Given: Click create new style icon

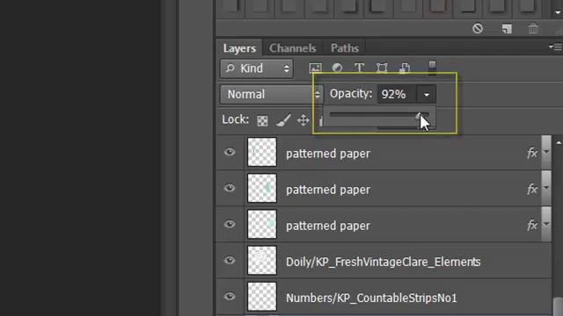Looking at the screenshot, I should pos(507,29).
